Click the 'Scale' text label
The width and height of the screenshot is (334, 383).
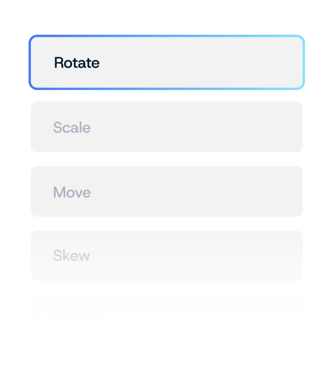[x=72, y=128]
